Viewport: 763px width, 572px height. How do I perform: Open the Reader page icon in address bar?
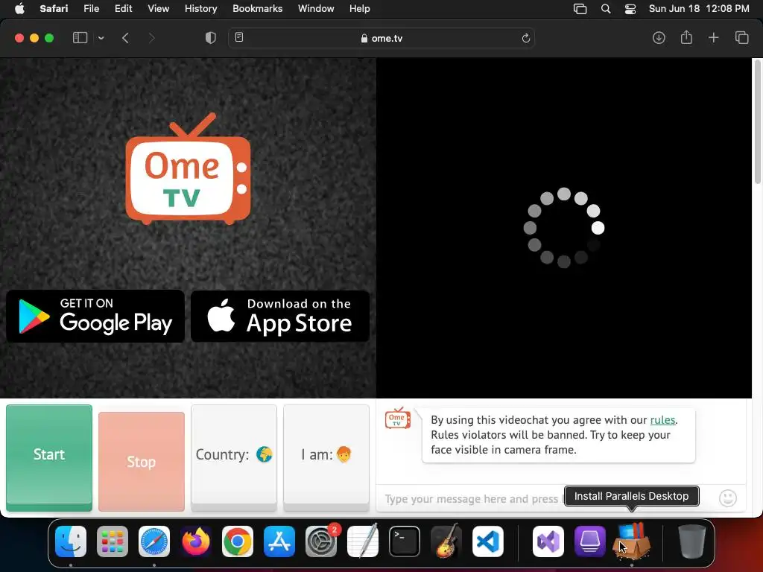[239, 37]
